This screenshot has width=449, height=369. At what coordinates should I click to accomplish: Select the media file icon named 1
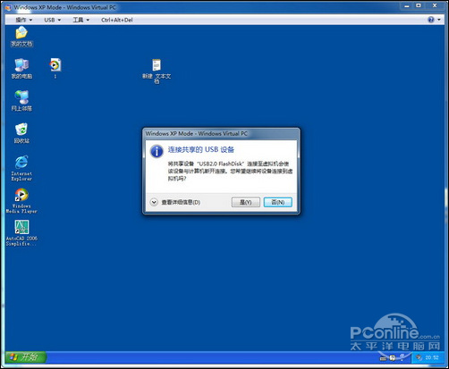(x=55, y=69)
